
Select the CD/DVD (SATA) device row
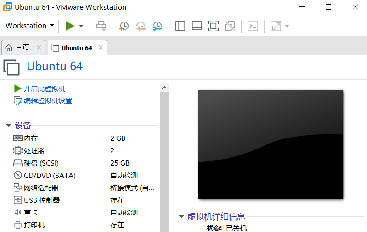84,176
